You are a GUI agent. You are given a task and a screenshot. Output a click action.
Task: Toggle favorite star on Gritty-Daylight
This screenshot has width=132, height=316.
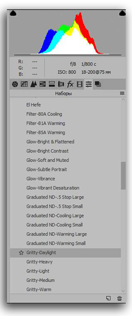point(21,253)
